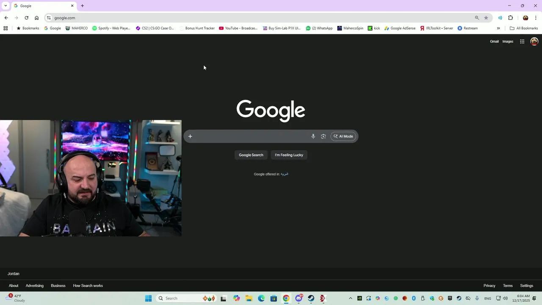
Task: Open Gmail link
Action: coord(494,42)
